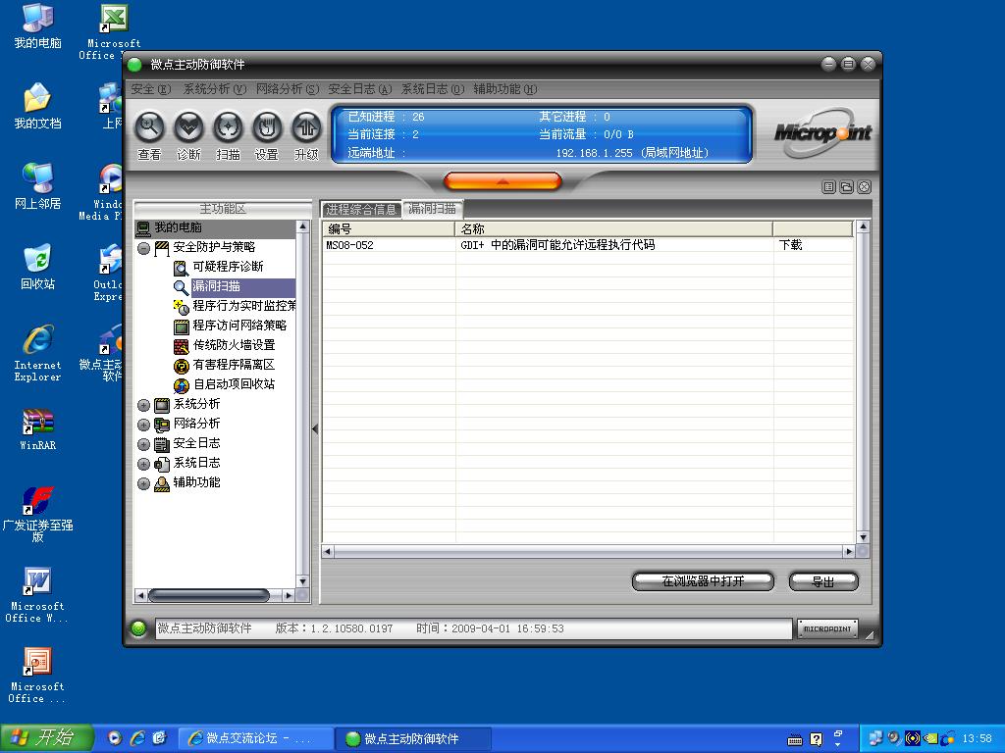Open 程序行为实时监控策略 tree entry
The height and width of the screenshot is (753, 1005).
[x=244, y=306]
